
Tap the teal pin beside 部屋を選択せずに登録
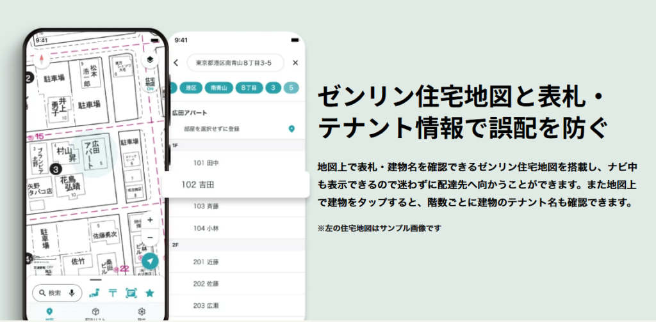point(291,129)
